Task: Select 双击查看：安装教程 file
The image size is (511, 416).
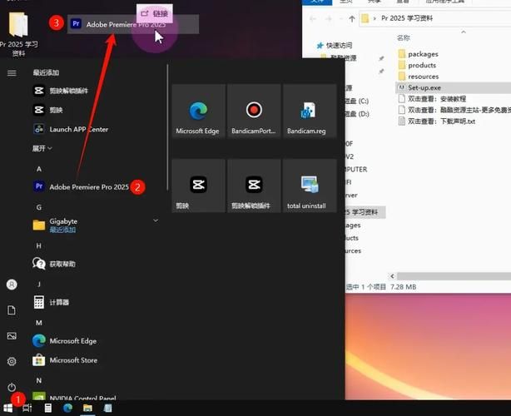Action: click(432, 99)
